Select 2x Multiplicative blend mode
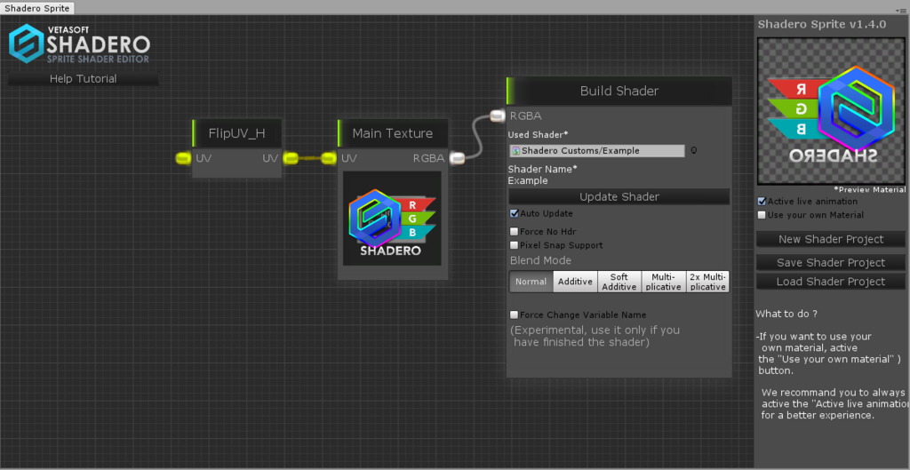 (x=707, y=282)
